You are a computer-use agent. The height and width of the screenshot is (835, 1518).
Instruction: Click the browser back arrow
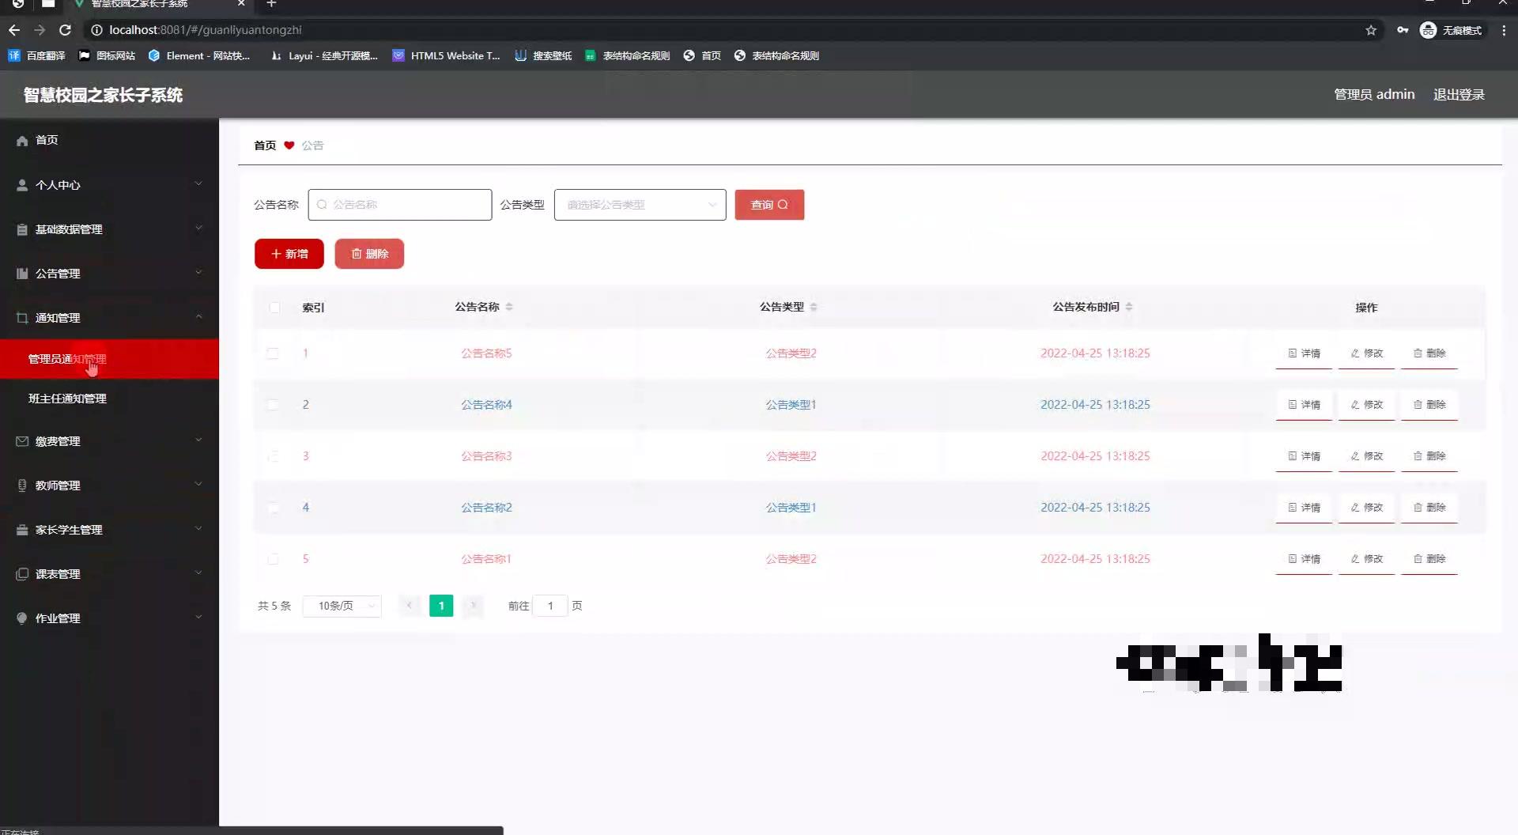[x=14, y=30]
